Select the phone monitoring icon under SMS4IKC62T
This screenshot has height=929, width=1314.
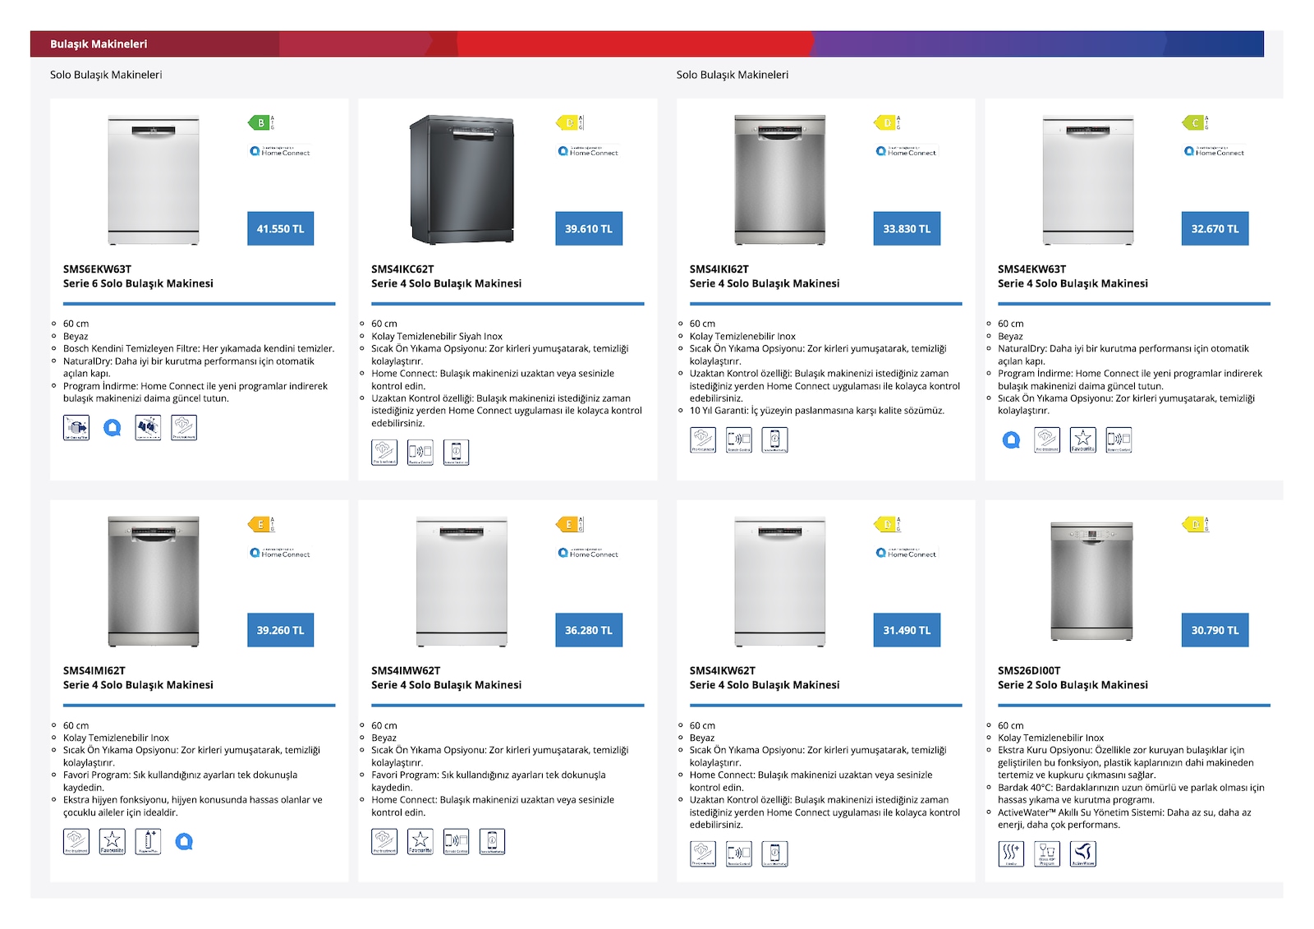pos(456,453)
